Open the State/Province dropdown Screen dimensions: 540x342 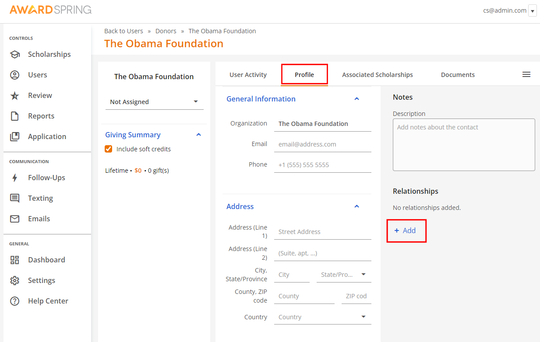(363, 274)
